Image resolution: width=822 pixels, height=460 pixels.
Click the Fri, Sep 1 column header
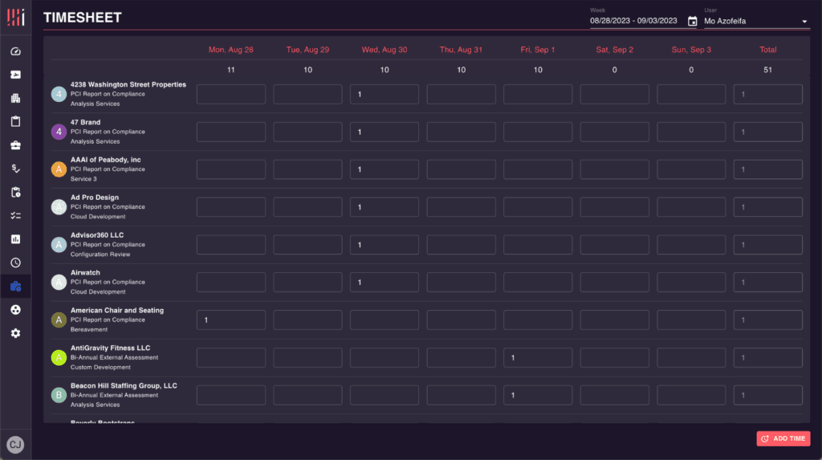click(538, 50)
